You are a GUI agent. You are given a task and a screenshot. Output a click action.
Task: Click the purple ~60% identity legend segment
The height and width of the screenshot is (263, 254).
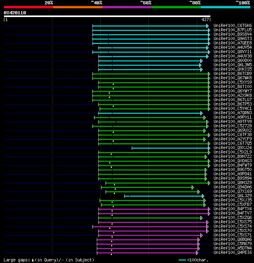pyautogui.click(x=127, y=7)
